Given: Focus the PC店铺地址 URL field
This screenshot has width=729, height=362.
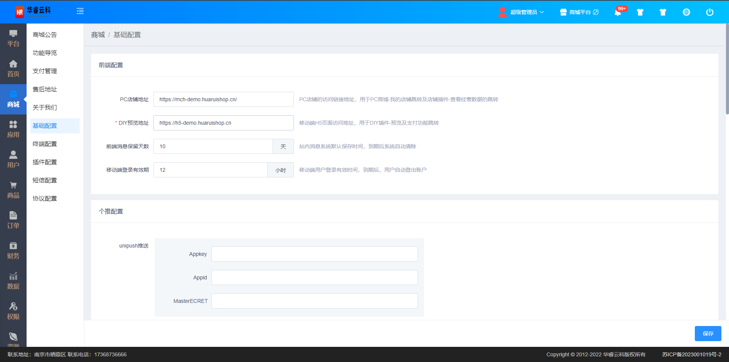Looking at the screenshot, I should pos(223,99).
